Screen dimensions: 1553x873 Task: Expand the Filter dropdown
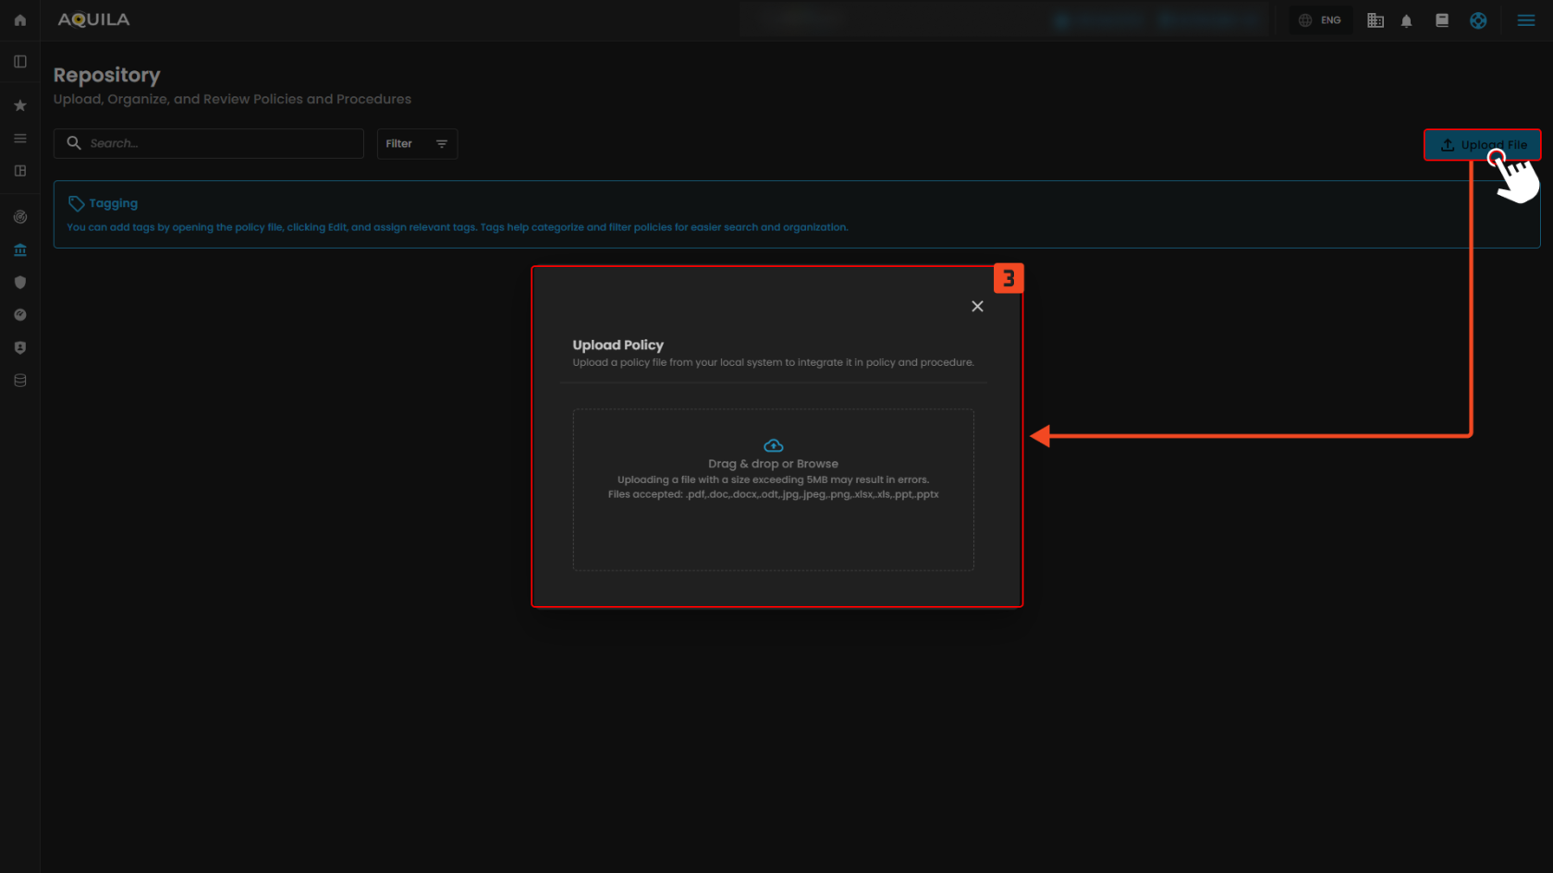pos(417,144)
